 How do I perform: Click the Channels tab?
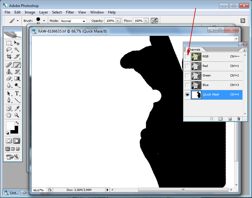[194, 49]
